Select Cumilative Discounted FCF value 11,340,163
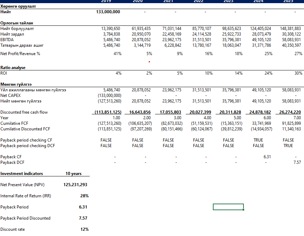 pyautogui.click(x=290, y=129)
